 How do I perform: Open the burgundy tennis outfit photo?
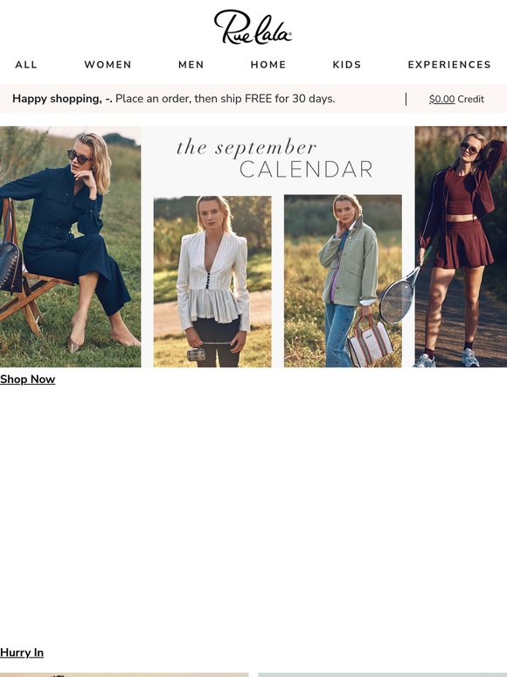click(461, 247)
